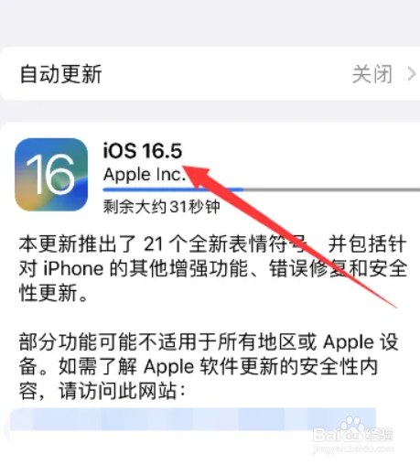Tap the Baidu 经验 logo text
The height and width of the screenshot is (465, 420).
(379, 435)
